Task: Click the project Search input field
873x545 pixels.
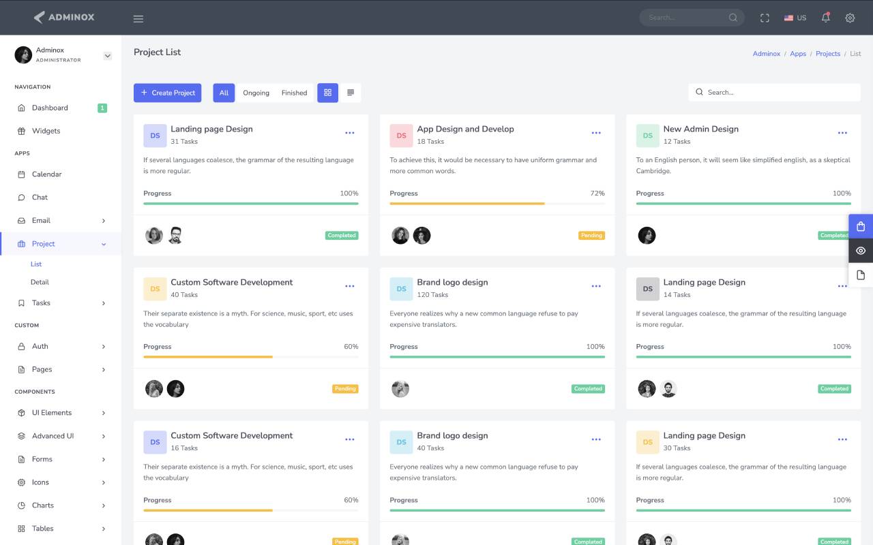Action: coord(774,93)
